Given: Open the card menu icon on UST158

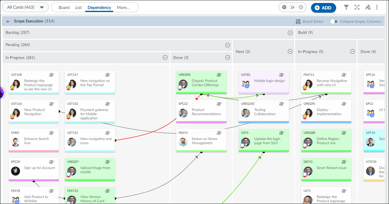Looking at the screenshot, I should 51,74.
